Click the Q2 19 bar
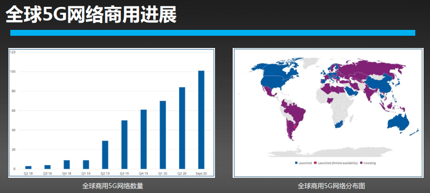Image resolution: width=430 pixels, height=193 pixels. tap(105, 155)
